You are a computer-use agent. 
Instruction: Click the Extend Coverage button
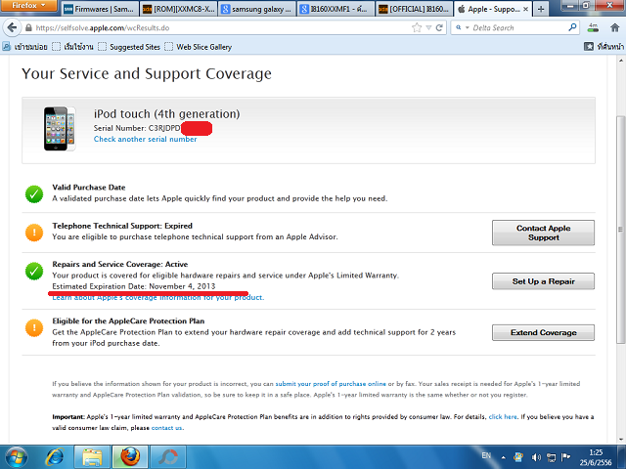(543, 332)
